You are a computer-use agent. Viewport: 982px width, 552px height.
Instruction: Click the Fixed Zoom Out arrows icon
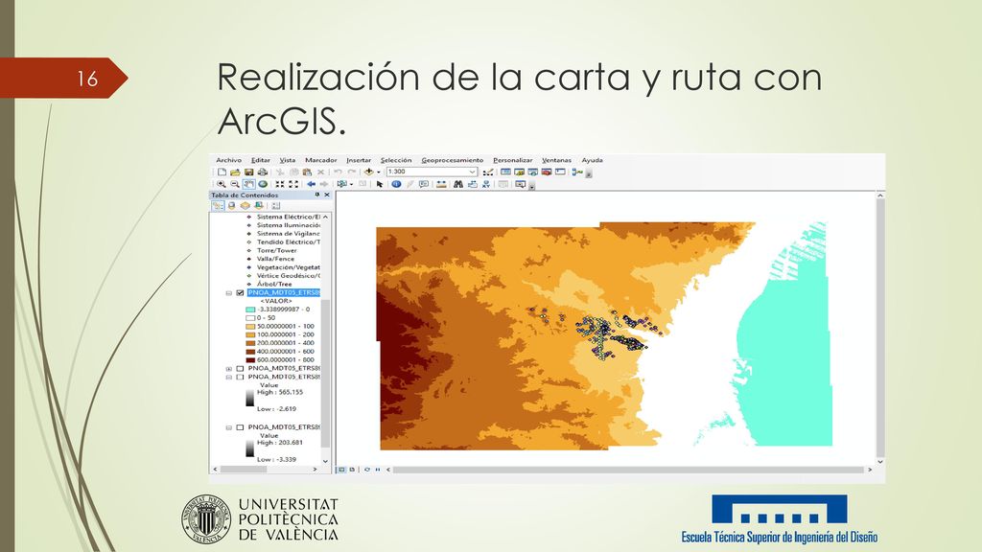pos(293,184)
